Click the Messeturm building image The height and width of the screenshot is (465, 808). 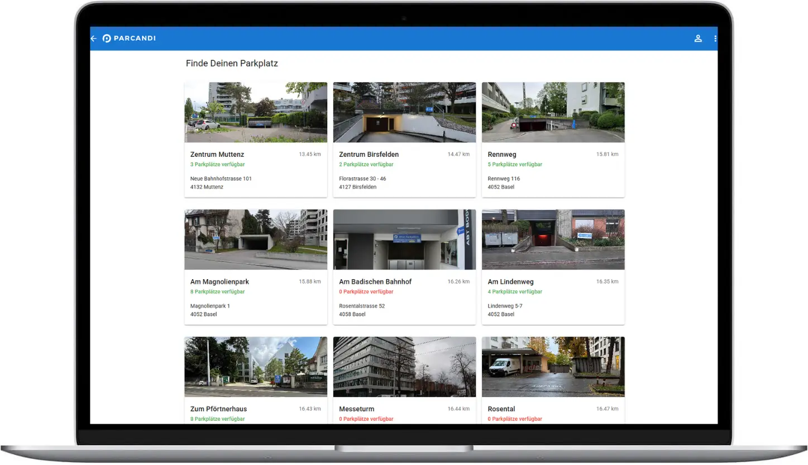pyautogui.click(x=404, y=367)
